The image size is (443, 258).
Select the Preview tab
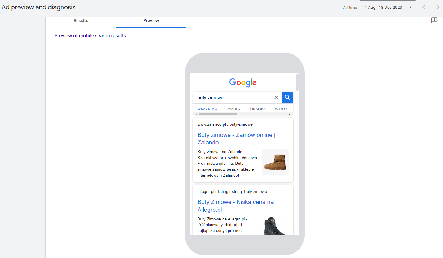[151, 21]
